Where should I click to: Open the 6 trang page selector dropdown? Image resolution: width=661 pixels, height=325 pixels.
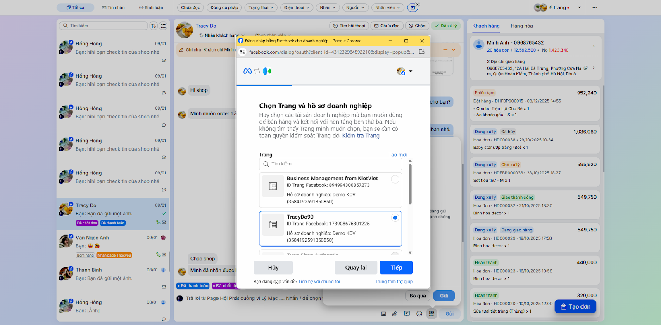click(558, 7)
